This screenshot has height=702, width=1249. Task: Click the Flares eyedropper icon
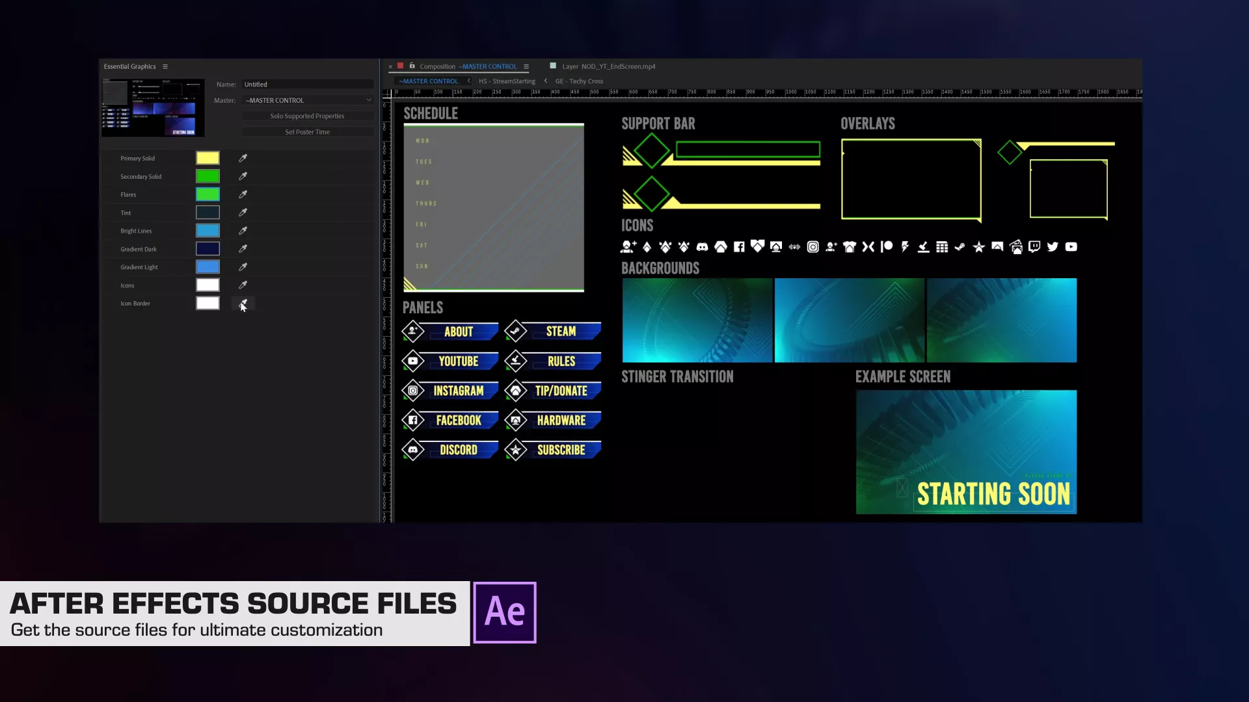pos(243,194)
